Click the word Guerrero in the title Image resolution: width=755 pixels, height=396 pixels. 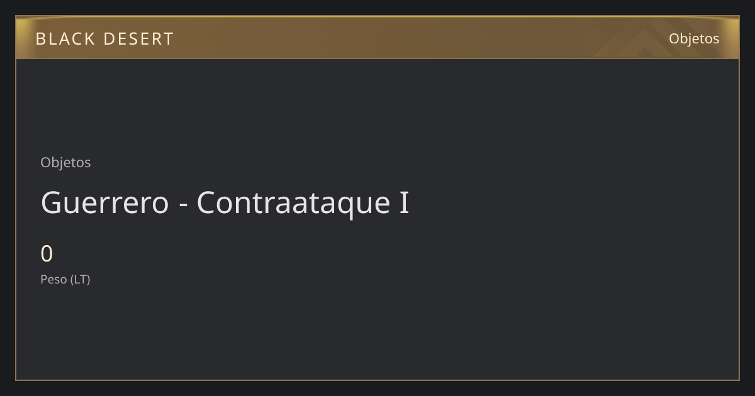105,202
